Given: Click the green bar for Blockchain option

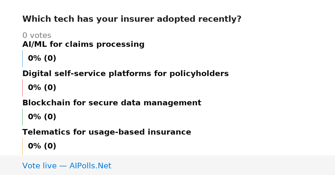Looking at the screenshot, I should pyautogui.click(x=23, y=117).
